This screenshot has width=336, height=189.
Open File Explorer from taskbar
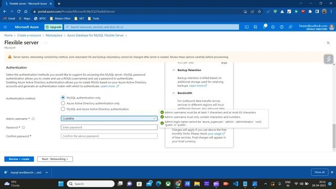point(197,184)
